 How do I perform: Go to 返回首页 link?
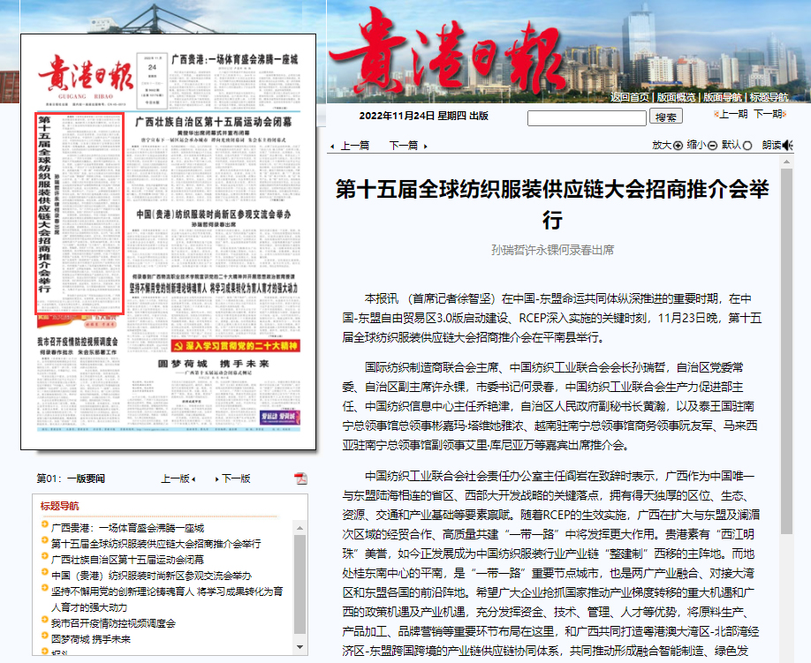[x=630, y=97]
